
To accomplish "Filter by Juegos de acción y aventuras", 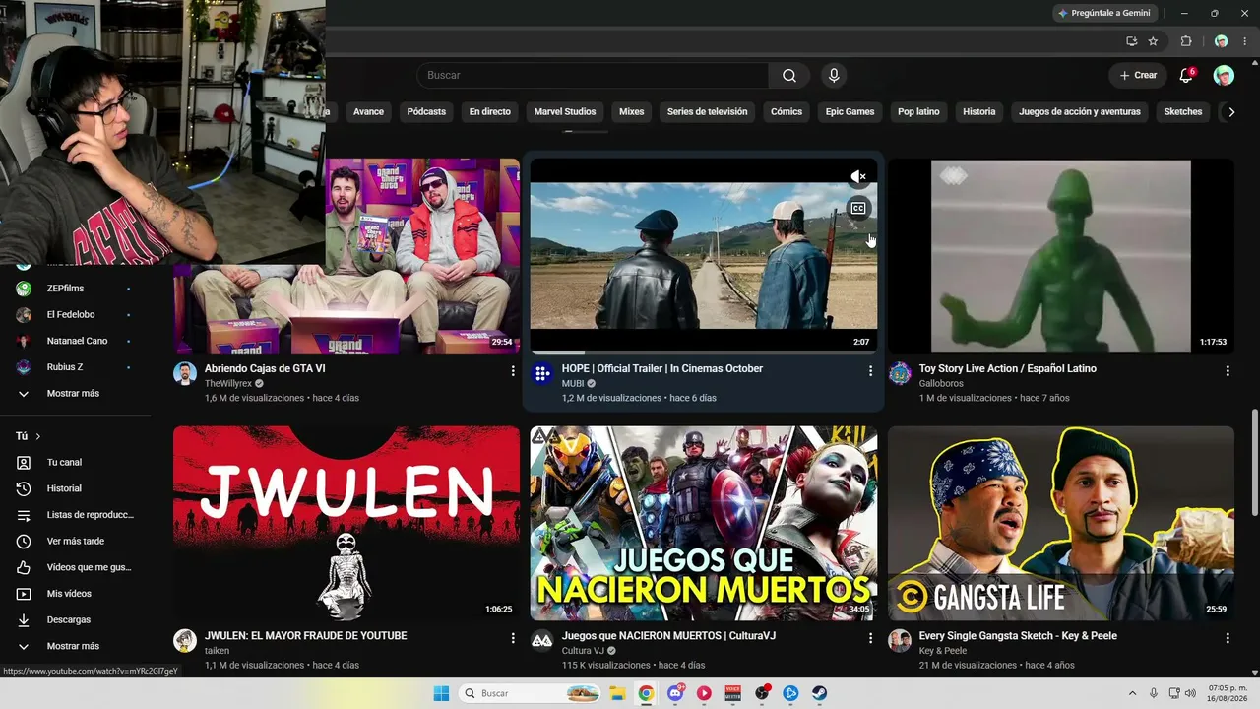I will 1080,112.
